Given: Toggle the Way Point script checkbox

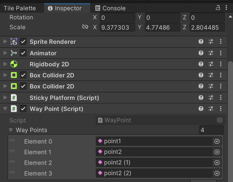Looking at the screenshot, I should coord(23,109).
